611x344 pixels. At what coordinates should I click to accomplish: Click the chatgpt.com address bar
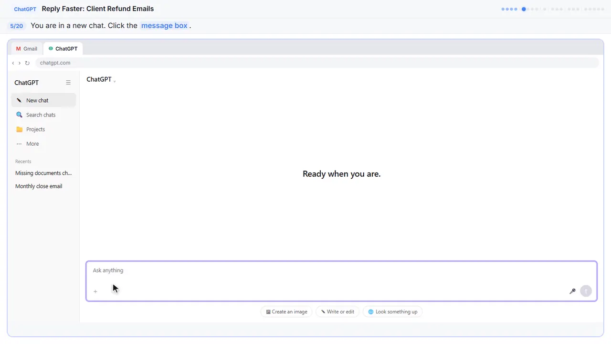tap(317, 63)
